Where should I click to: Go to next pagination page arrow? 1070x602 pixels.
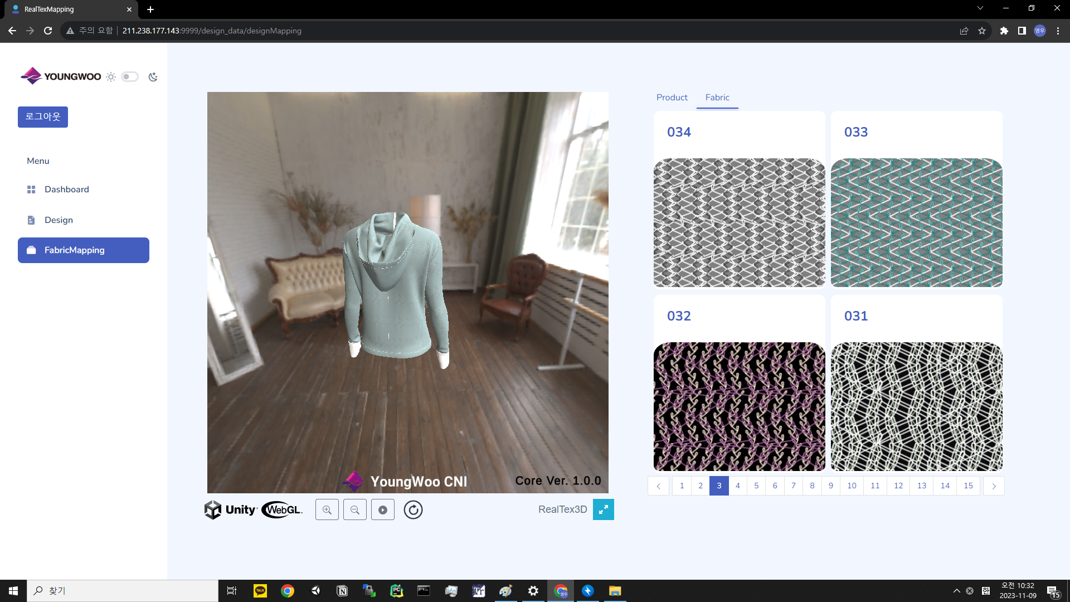pyautogui.click(x=993, y=486)
